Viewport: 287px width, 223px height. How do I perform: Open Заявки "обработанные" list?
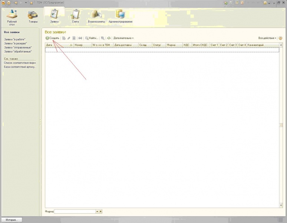click(x=18, y=52)
